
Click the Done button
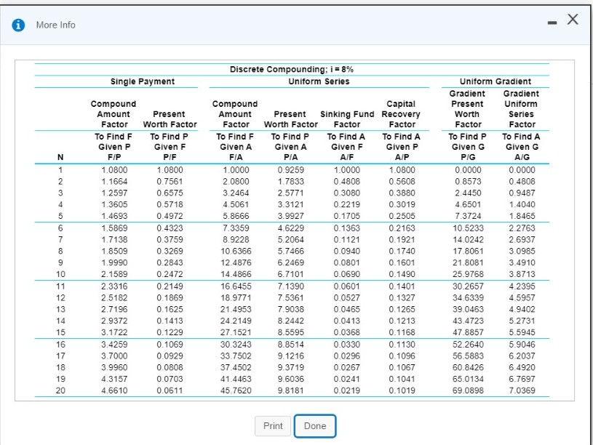[315, 426]
